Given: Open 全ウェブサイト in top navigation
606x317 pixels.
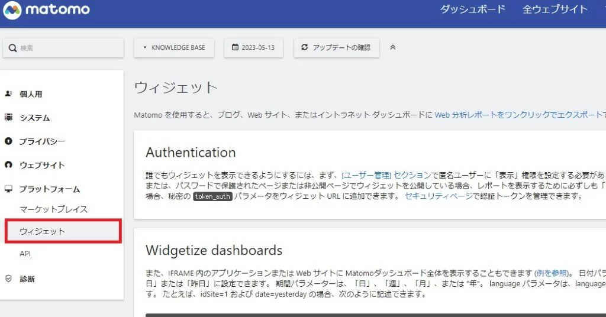Looking at the screenshot, I should pos(555,9).
